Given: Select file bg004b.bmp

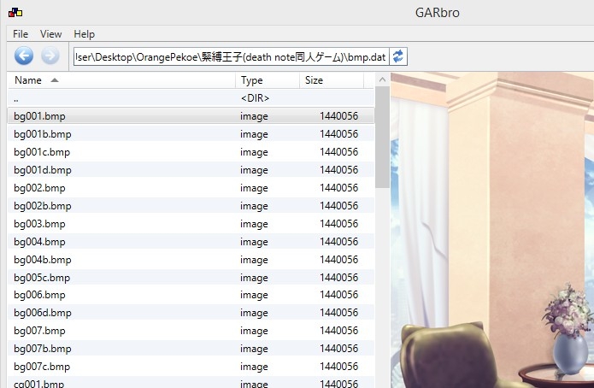Looking at the screenshot, I should pyautogui.click(x=191, y=260).
